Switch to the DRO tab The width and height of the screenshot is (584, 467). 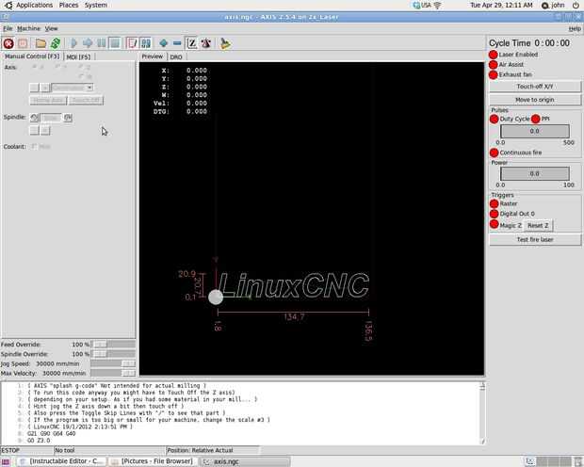tap(176, 57)
